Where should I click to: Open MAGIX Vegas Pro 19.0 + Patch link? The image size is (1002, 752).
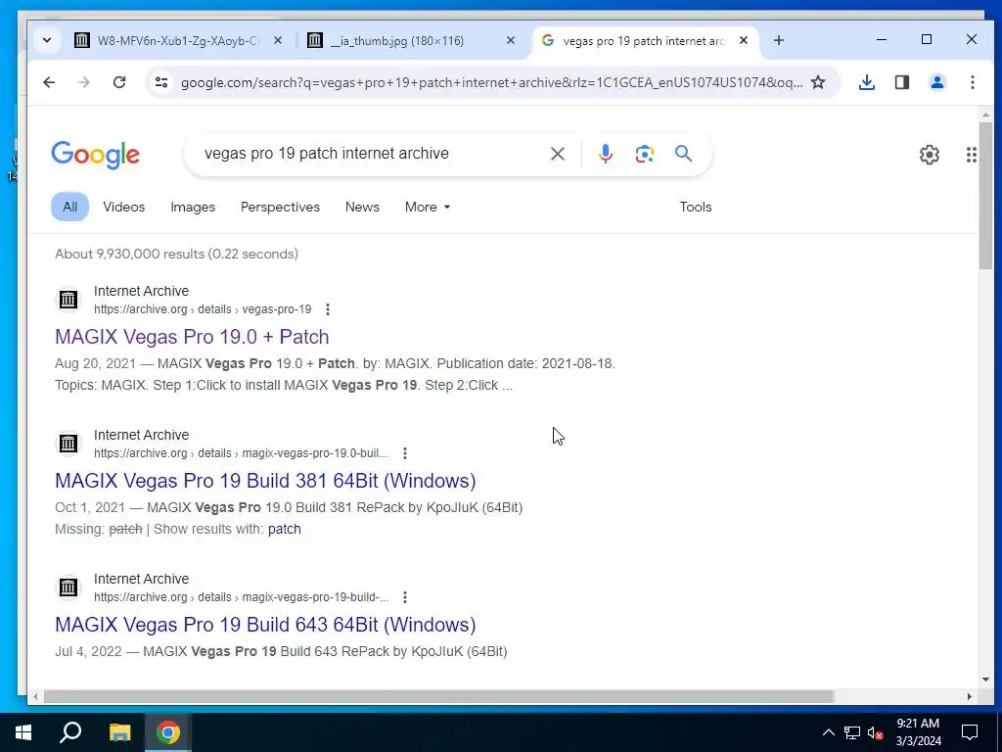point(192,337)
